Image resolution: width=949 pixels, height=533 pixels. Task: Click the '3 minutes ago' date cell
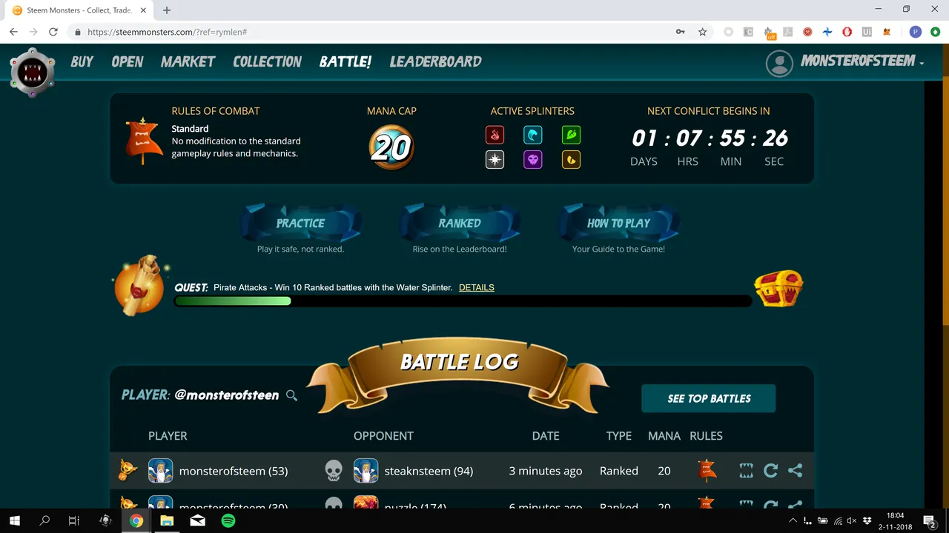[546, 471]
